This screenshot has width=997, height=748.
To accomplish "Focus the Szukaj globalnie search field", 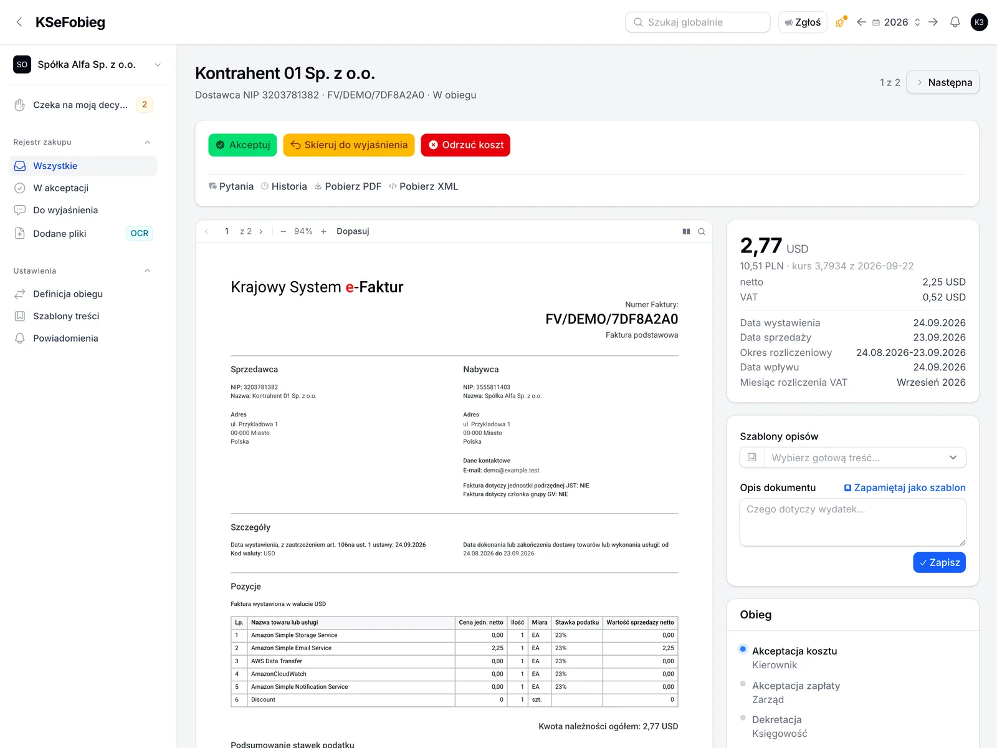I will [698, 22].
